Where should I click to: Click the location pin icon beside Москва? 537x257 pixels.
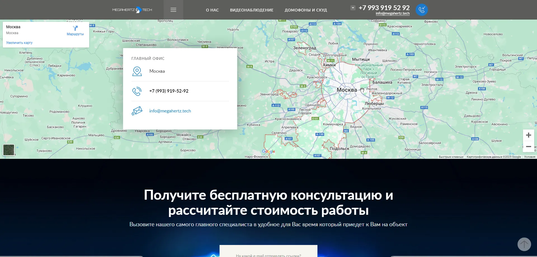pos(137,71)
